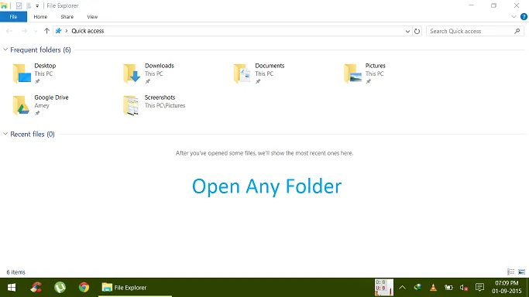Image resolution: width=529 pixels, height=297 pixels.
Task: Click the Google Drive name label
Action: pos(51,97)
